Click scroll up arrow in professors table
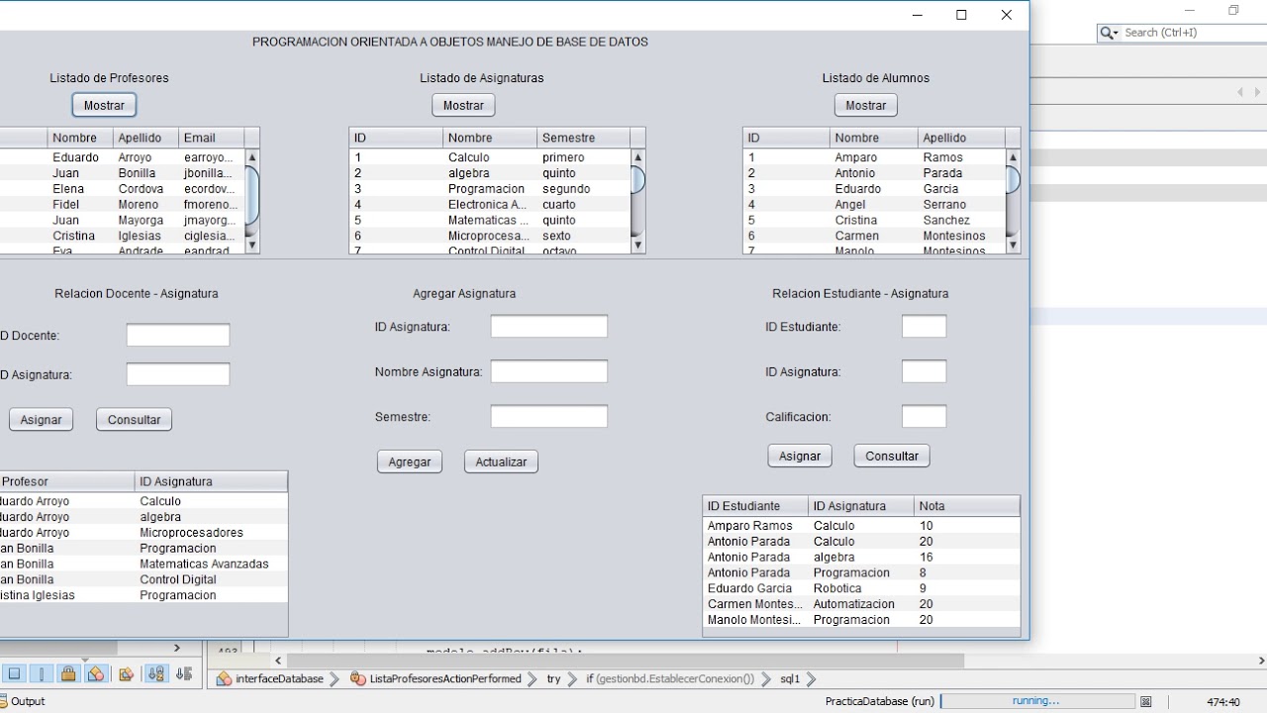 (x=252, y=157)
